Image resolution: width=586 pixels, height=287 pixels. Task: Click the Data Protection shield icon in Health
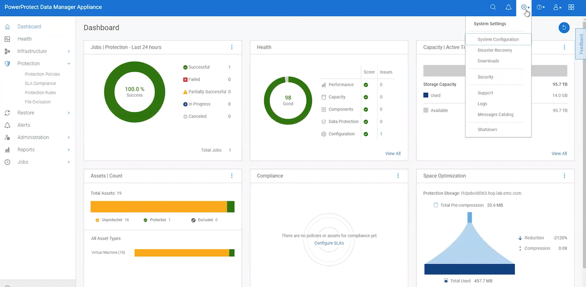click(x=324, y=121)
